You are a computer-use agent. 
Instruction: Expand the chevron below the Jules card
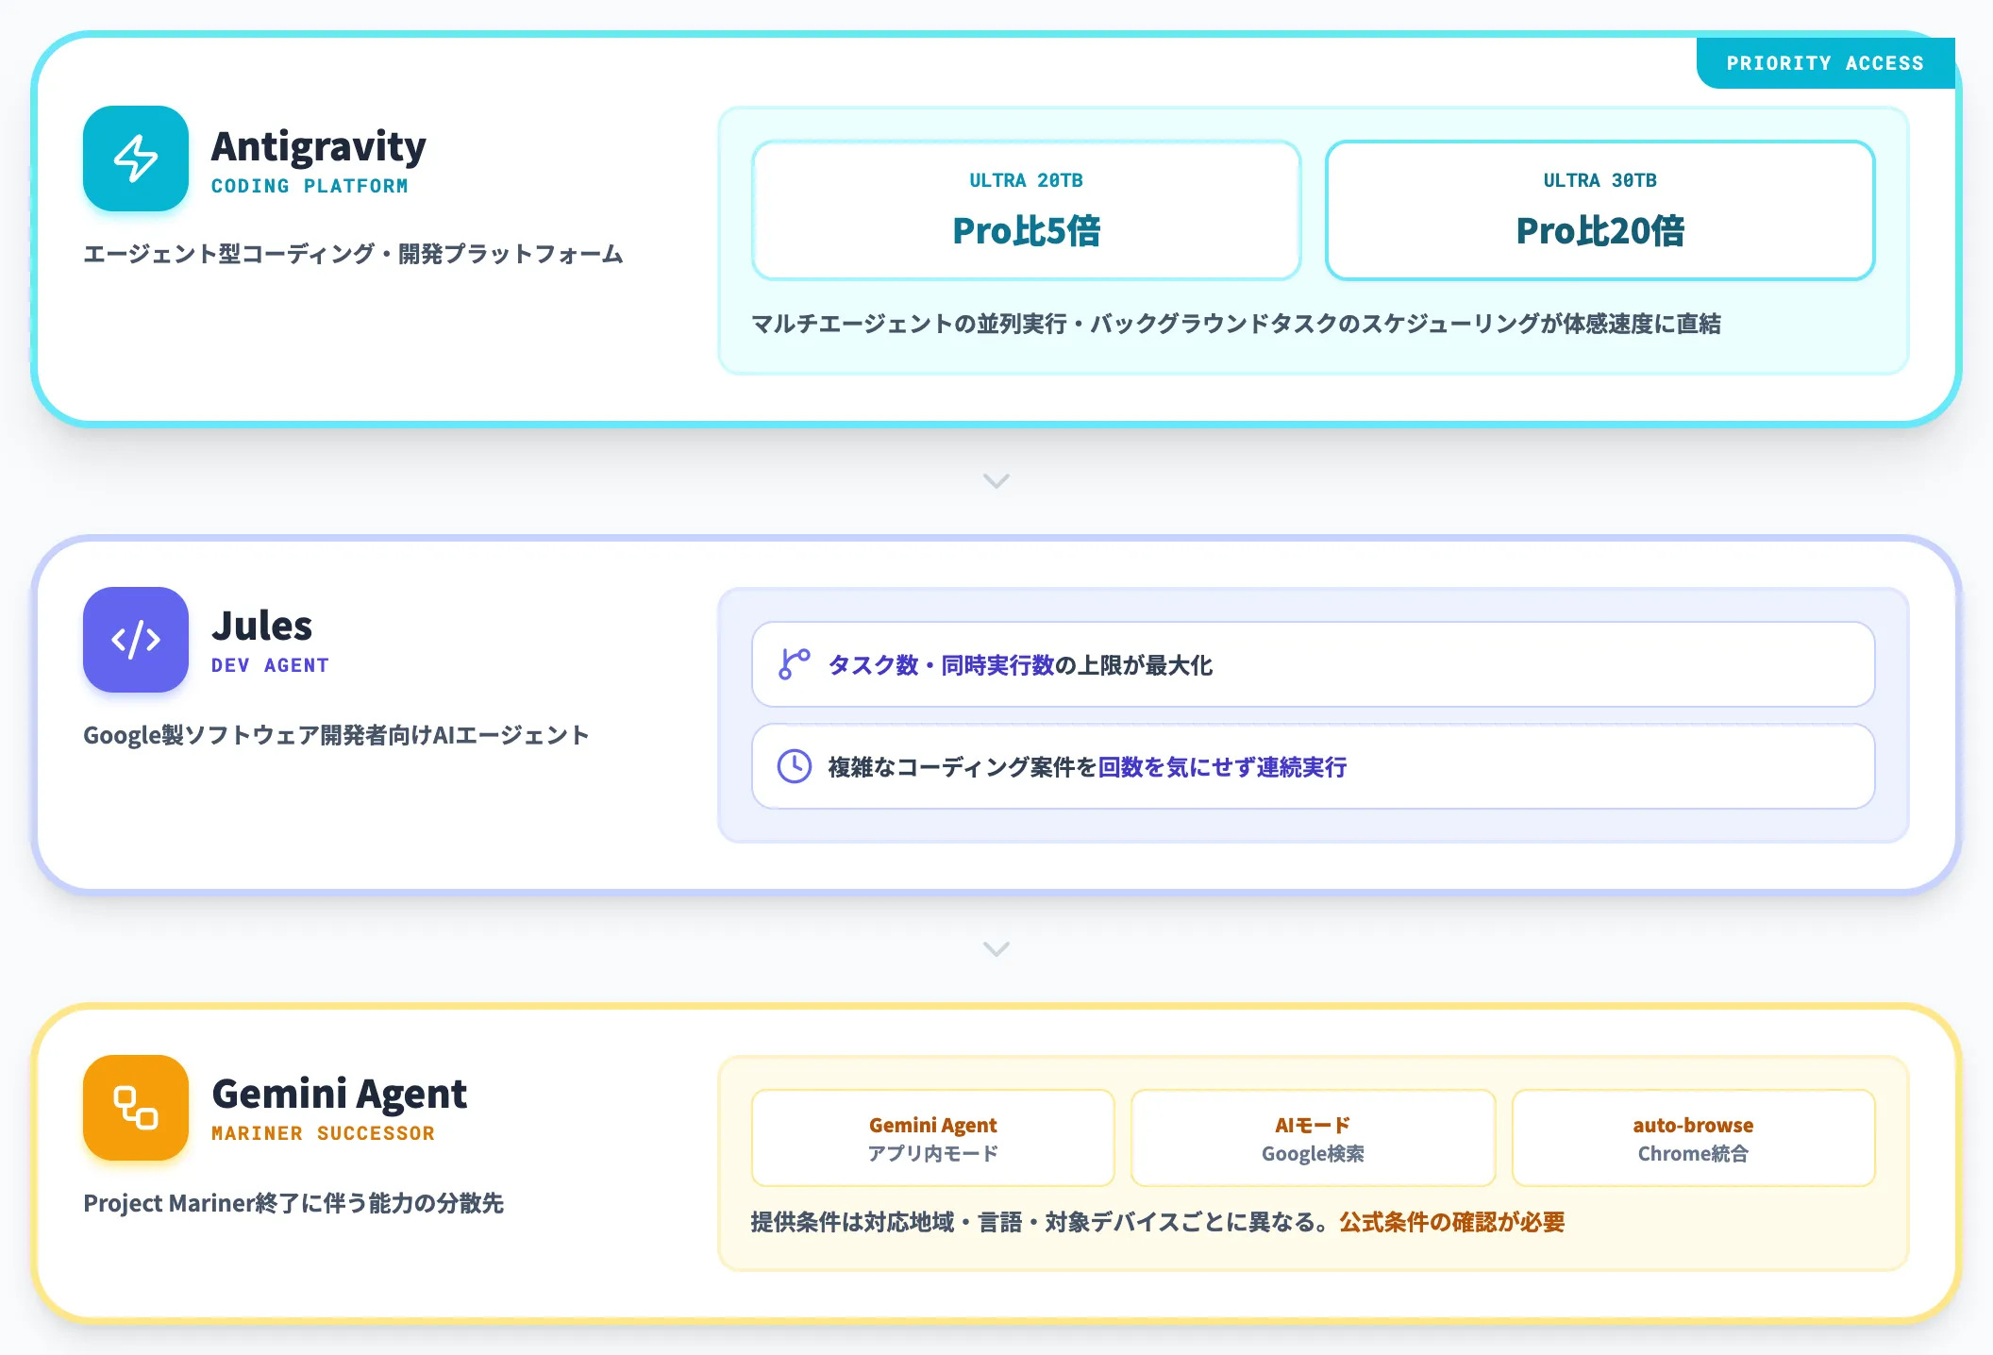coord(996,948)
